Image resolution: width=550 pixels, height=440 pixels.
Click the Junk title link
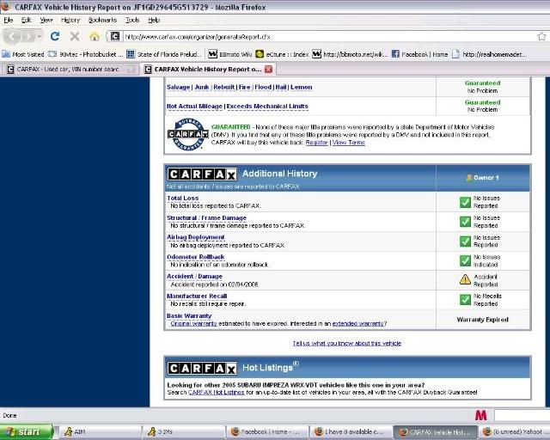pyautogui.click(x=202, y=87)
